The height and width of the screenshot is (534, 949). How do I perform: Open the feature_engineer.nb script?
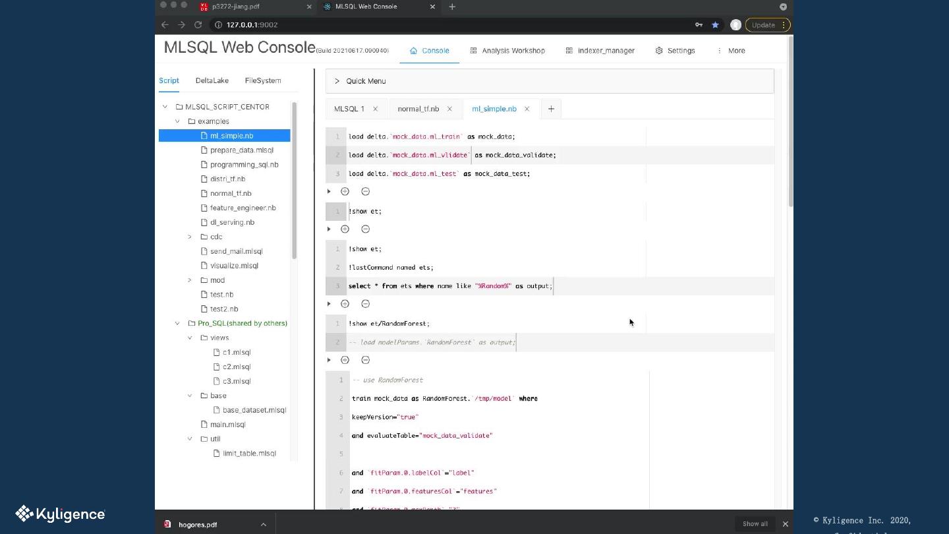click(243, 208)
